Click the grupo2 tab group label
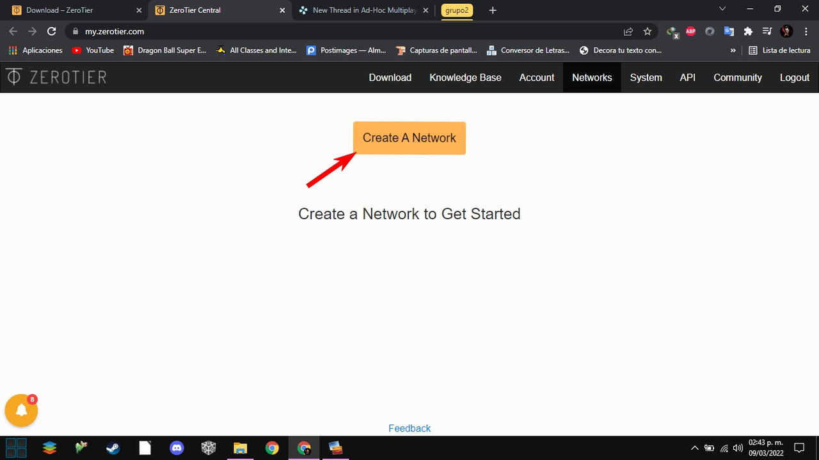Image resolution: width=819 pixels, height=460 pixels. pos(457,10)
